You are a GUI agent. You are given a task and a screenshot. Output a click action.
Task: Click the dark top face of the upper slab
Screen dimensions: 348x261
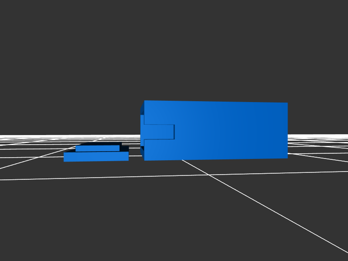tap(100, 144)
